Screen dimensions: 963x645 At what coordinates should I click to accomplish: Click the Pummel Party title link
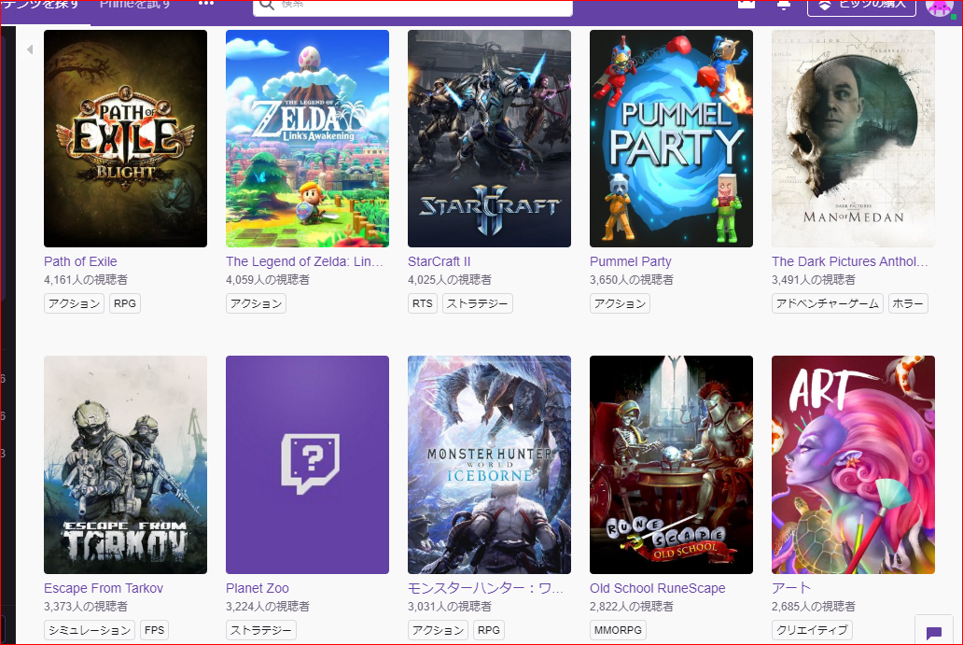[631, 261]
